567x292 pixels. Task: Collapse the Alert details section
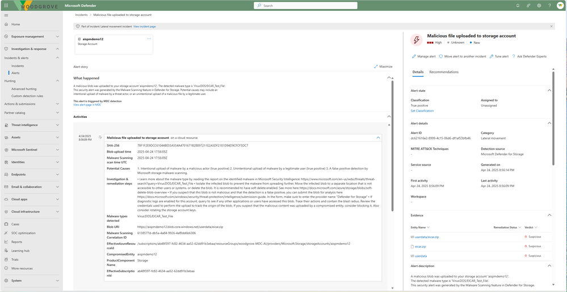click(549, 123)
